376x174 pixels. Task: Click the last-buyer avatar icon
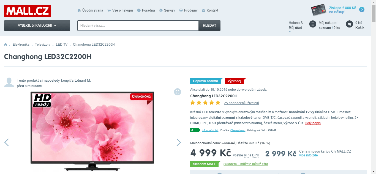pos(9,82)
